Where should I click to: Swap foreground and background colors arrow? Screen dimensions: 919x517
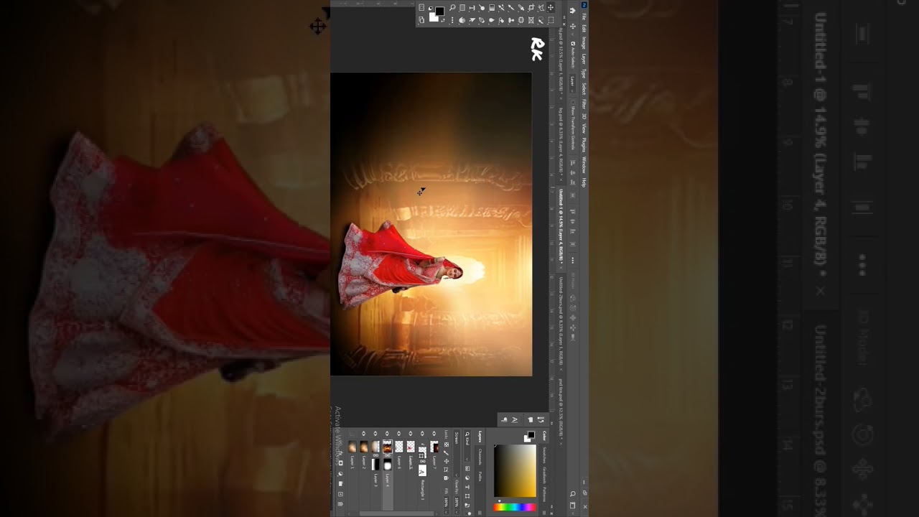coord(443,20)
